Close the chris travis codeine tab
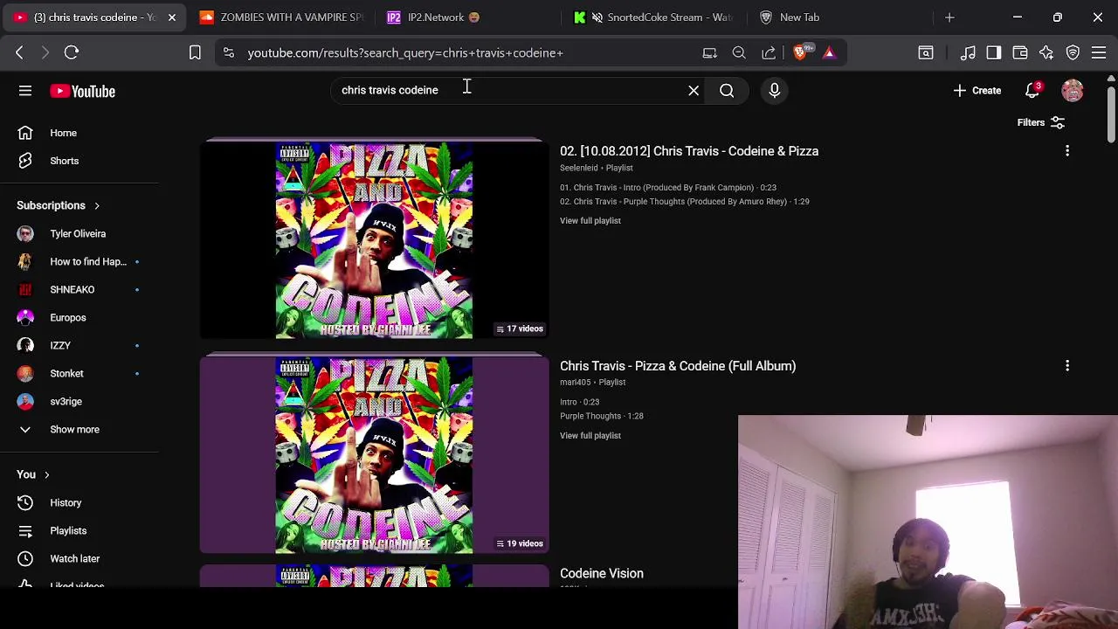The image size is (1118, 629). (172, 17)
